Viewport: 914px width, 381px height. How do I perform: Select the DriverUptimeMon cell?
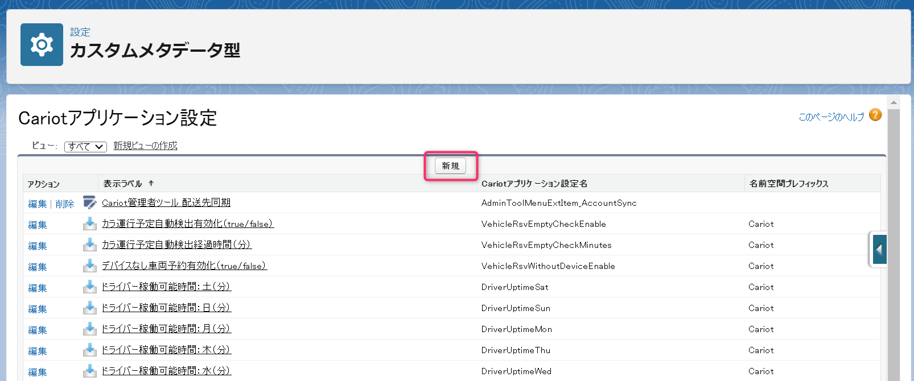pos(517,329)
